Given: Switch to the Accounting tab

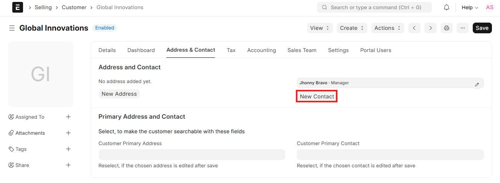Looking at the screenshot, I should (262, 50).
